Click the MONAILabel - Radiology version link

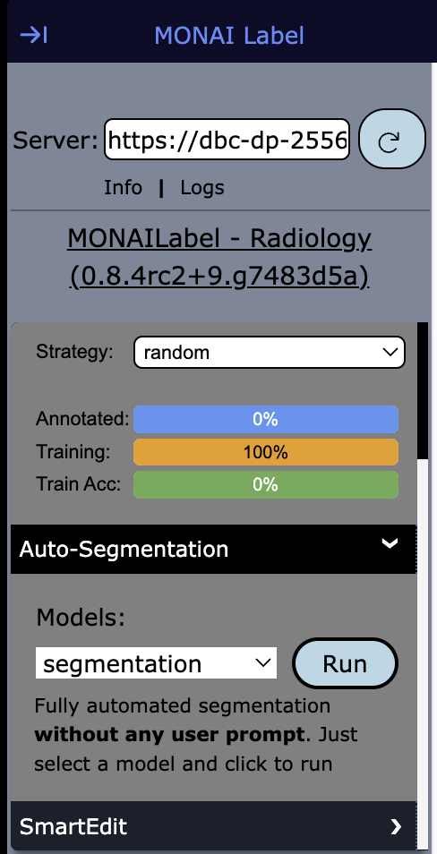pos(219,258)
